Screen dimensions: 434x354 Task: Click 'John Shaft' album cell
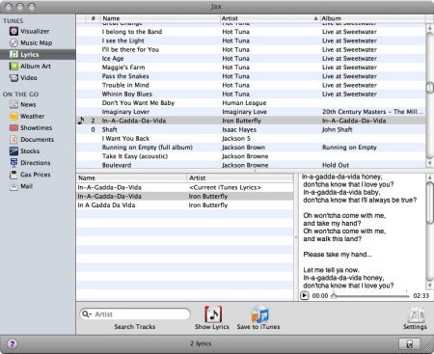point(338,129)
